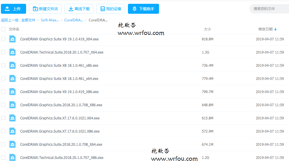The image size is (289, 163).
Task: Click the 674.1M size value
Action: tap(207, 145)
